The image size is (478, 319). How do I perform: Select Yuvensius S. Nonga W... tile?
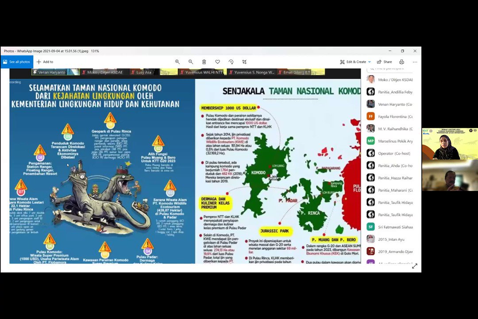click(x=251, y=72)
